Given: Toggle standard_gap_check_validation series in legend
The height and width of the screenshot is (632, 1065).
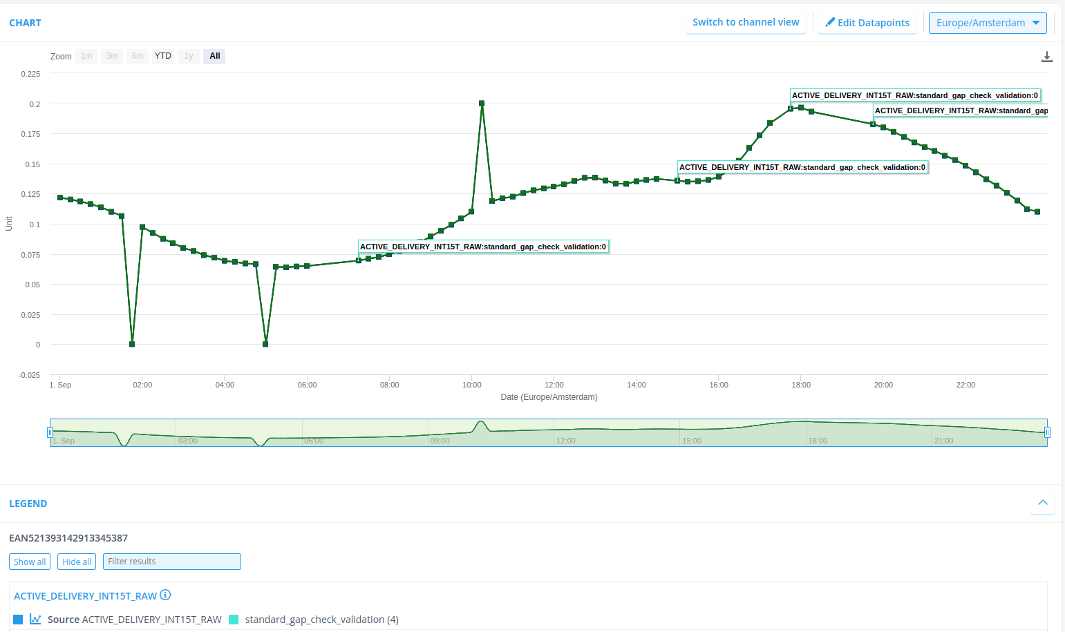Looking at the screenshot, I should (321, 620).
